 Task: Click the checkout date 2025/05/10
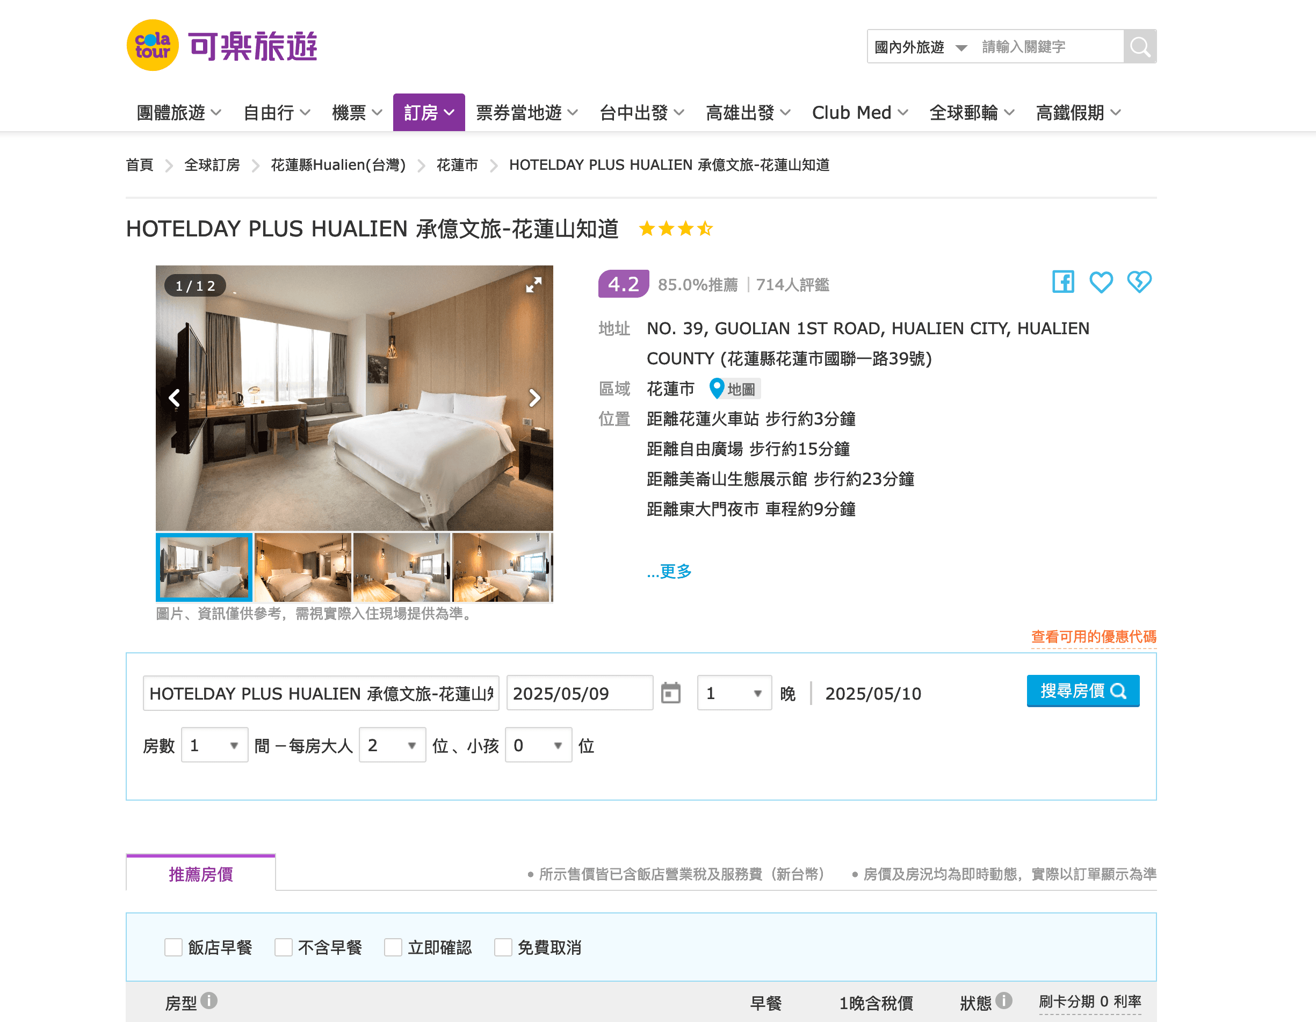coord(872,693)
